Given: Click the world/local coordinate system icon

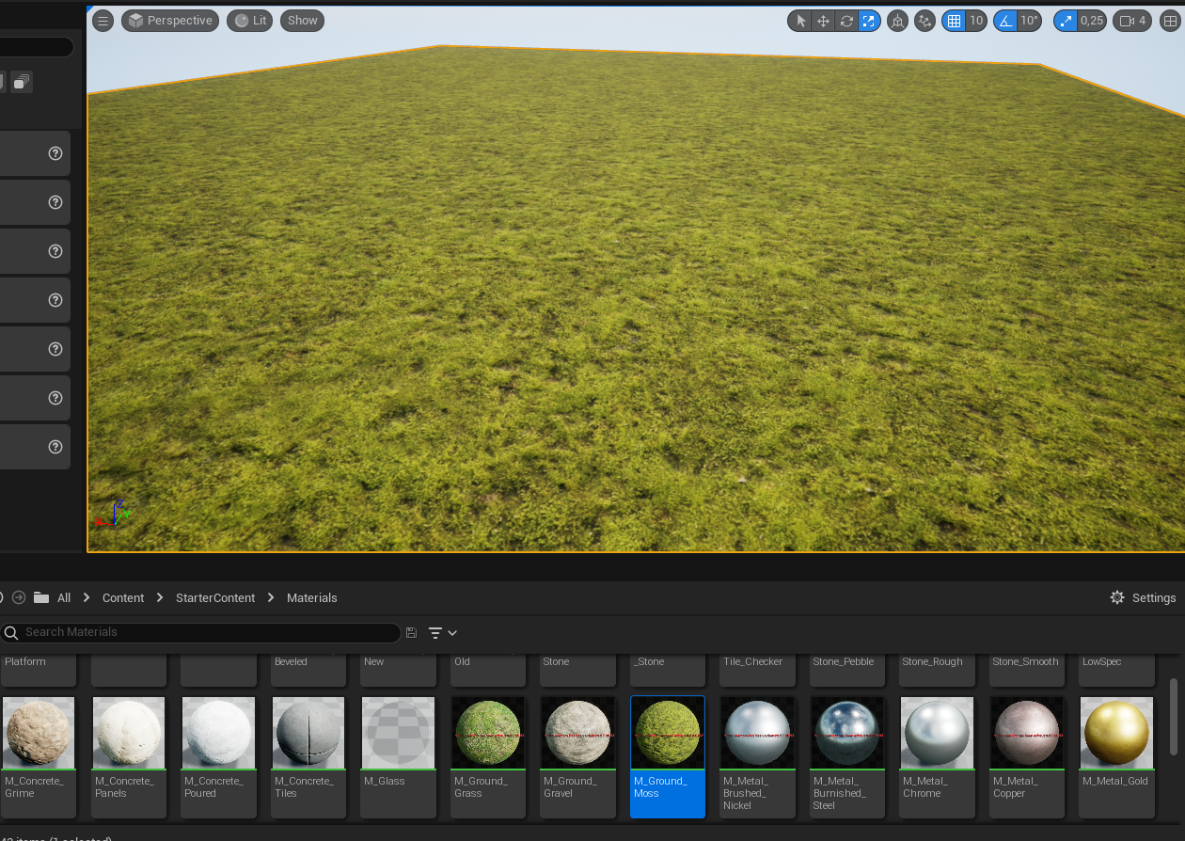Looking at the screenshot, I should [898, 21].
